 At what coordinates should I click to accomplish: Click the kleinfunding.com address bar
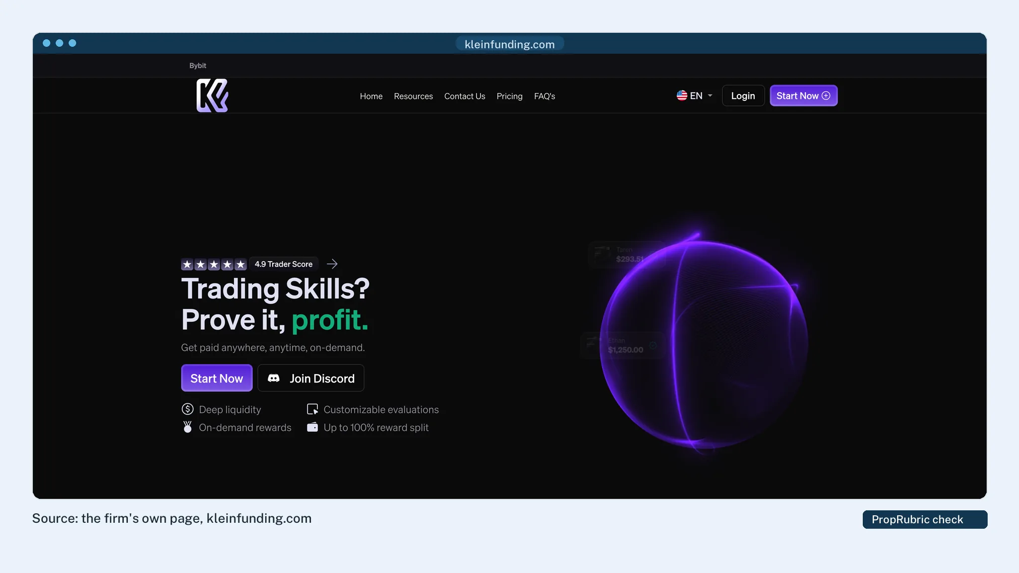coord(509,44)
